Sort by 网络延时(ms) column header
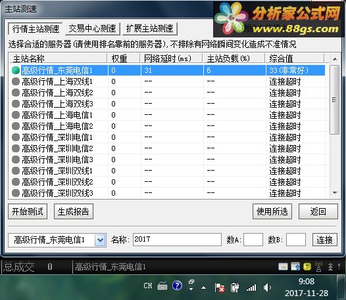The image size is (346, 300). 172,58
